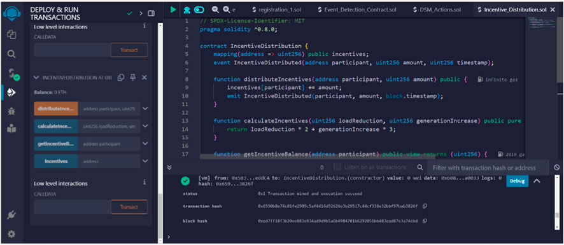Click the incentives getter button
Image resolution: width=564 pixels, height=245 pixels.
pos(56,161)
